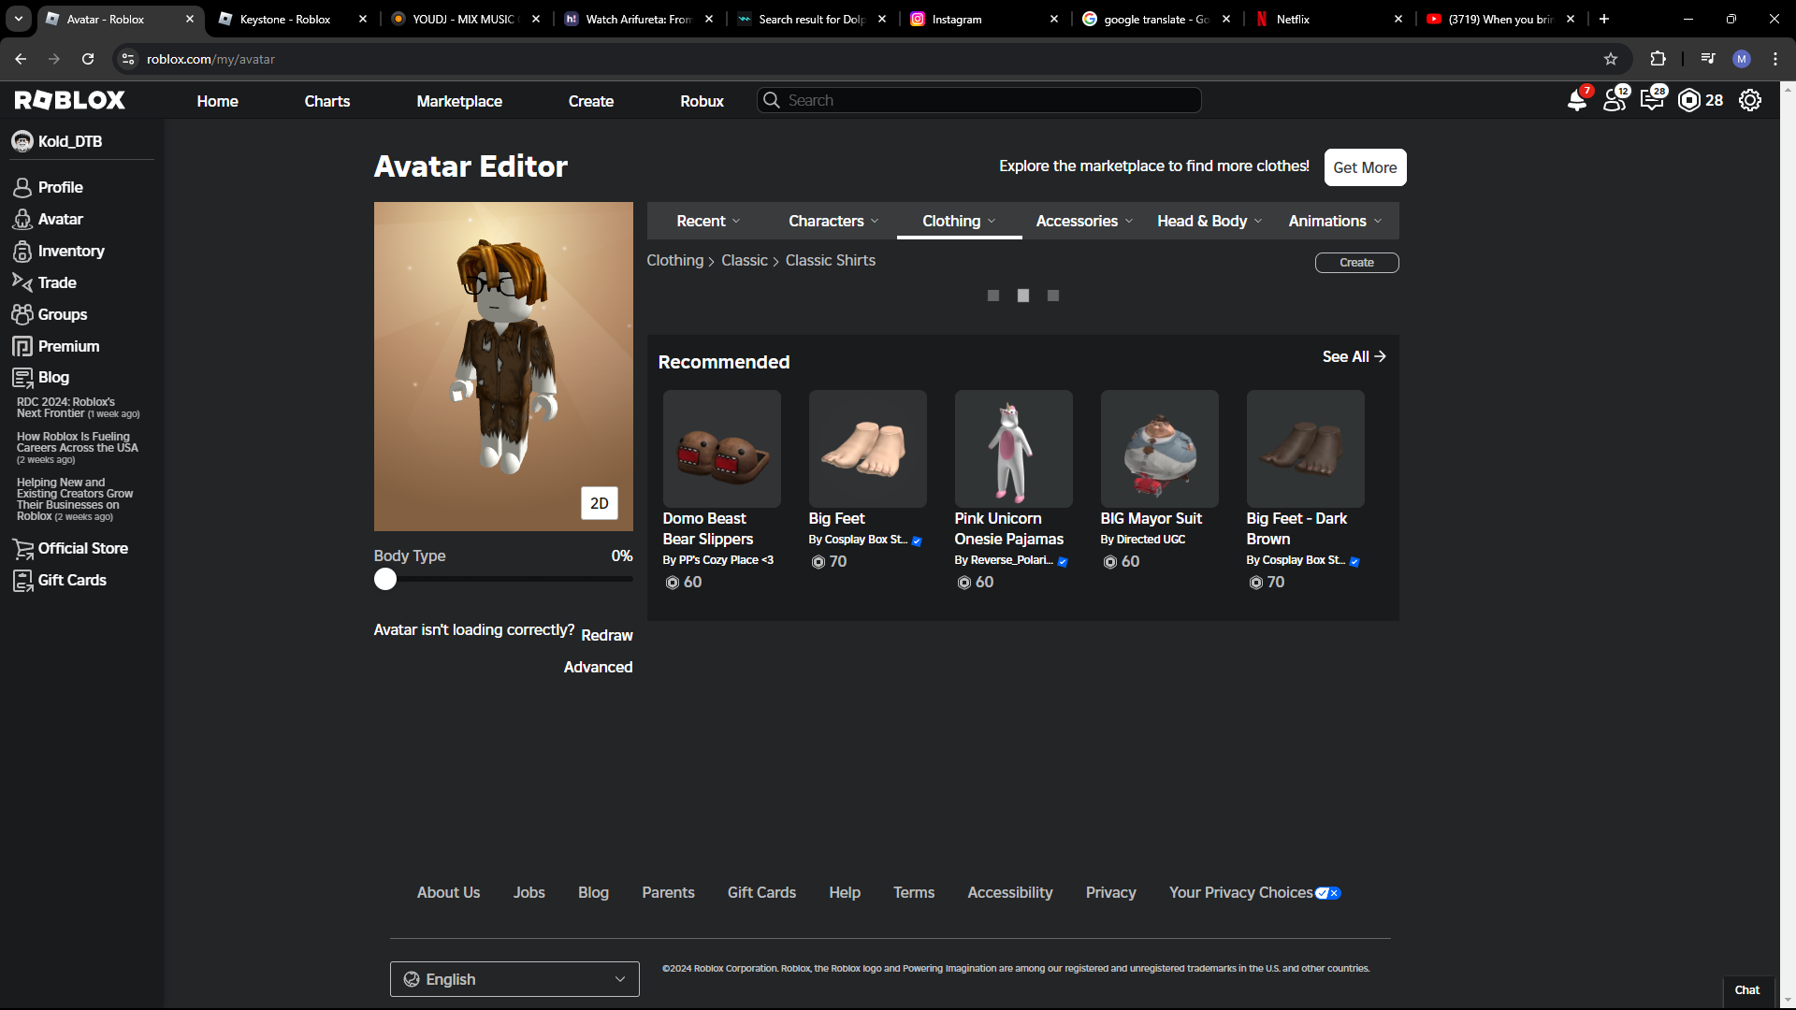Click Redraw to reload avatar
Viewport: 1796px width, 1010px height.
pos(607,635)
